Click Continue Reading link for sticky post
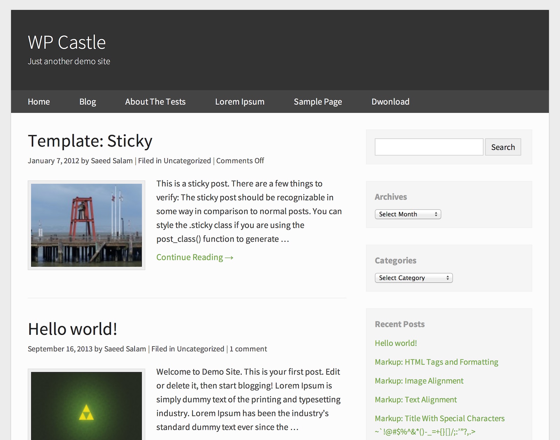560x440 pixels. click(x=195, y=257)
